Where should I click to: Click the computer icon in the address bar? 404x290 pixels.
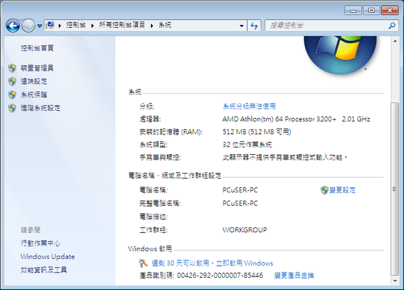pyautogui.click(x=49, y=26)
